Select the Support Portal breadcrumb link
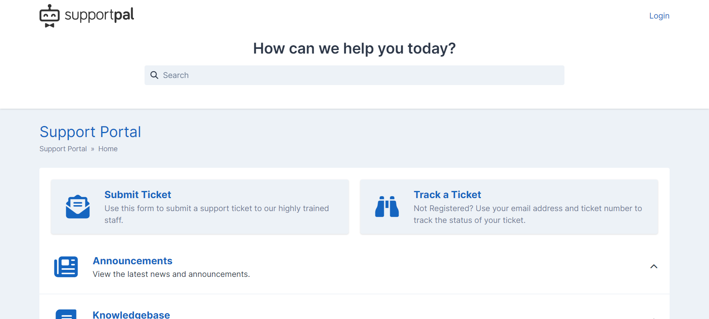 63,149
